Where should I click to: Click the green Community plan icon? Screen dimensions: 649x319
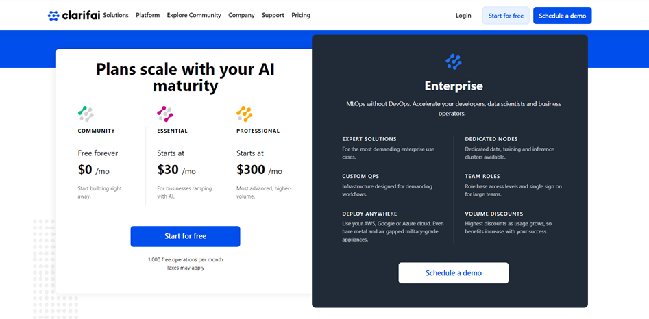[x=86, y=114]
